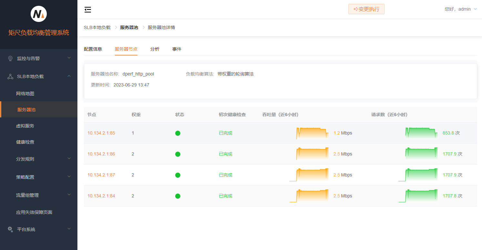This screenshot has width=482, height=250.
Task: Click the 平台系统 gears icon
Action: coord(10,229)
